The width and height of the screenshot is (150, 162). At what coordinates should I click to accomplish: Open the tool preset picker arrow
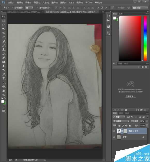point(9,7)
